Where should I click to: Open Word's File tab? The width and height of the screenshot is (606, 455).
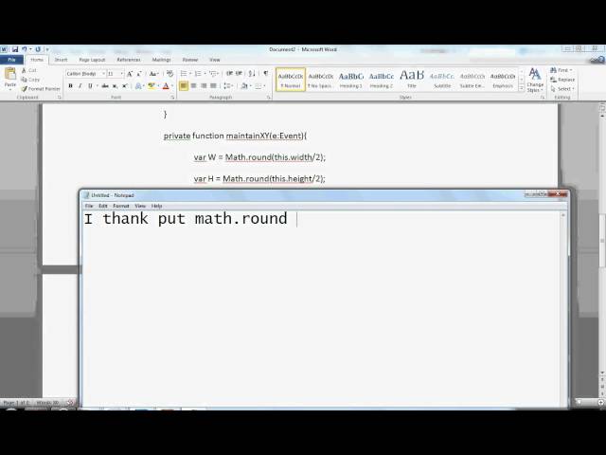pos(11,60)
